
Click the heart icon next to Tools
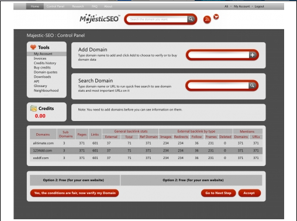pos(33,47)
